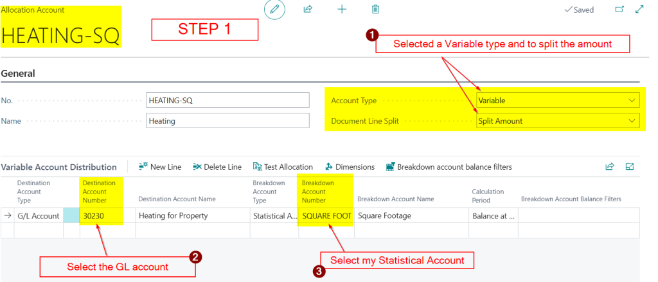Select the SQUARE FOOT breakdown account cell

(326, 215)
